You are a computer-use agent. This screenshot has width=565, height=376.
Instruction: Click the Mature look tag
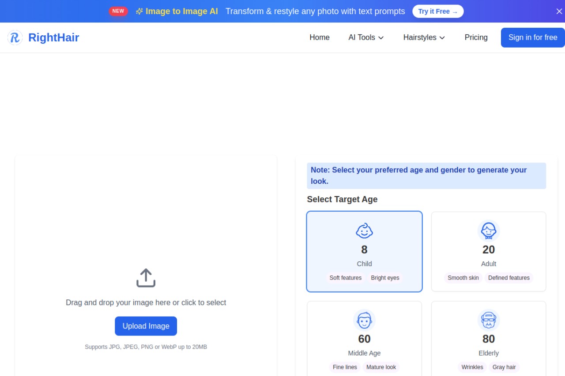(x=381, y=367)
